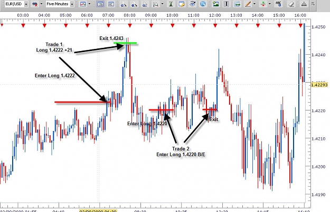Click the binoculars remove-instrument icon
Screen dimensions: 330x212
(35, 4)
